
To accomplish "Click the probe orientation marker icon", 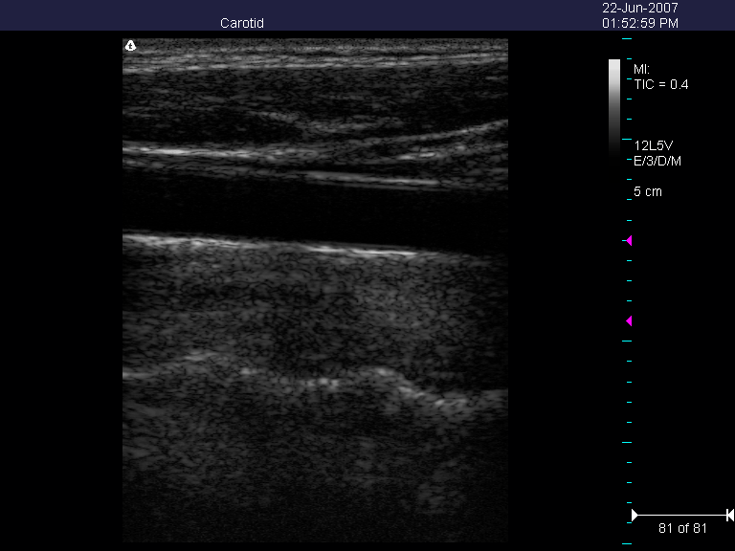I will click(131, 45).
